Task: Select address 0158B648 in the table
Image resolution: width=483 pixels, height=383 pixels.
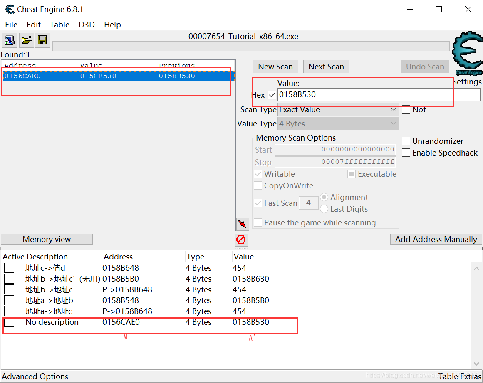Action: (121, 268)
